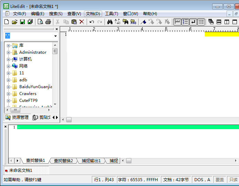The width and height of the screenshot is (239, 186).
Task: Toggle the word wrap button
Action: point(193,22)
